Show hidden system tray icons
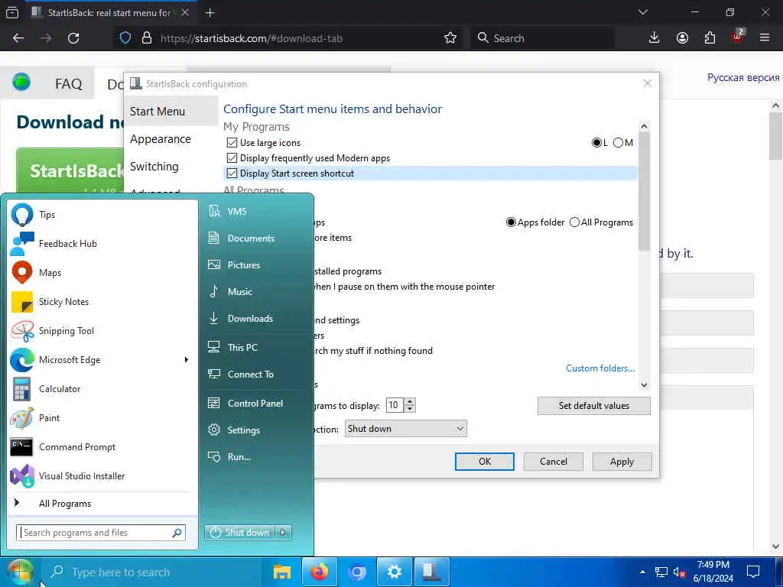Screen dimensions: 783x587 point(642,572)
